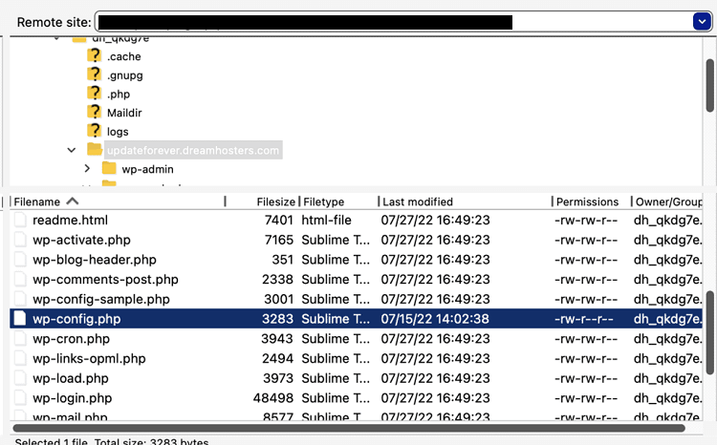This screenshot has width=717, height=445.
Task: Select wp-config-sample.php in file list
Action: 100,299
